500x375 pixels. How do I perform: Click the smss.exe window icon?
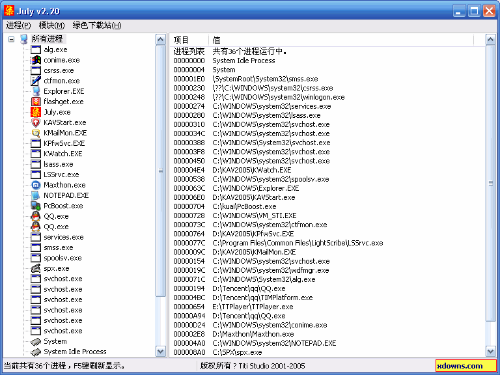point(36,247)
